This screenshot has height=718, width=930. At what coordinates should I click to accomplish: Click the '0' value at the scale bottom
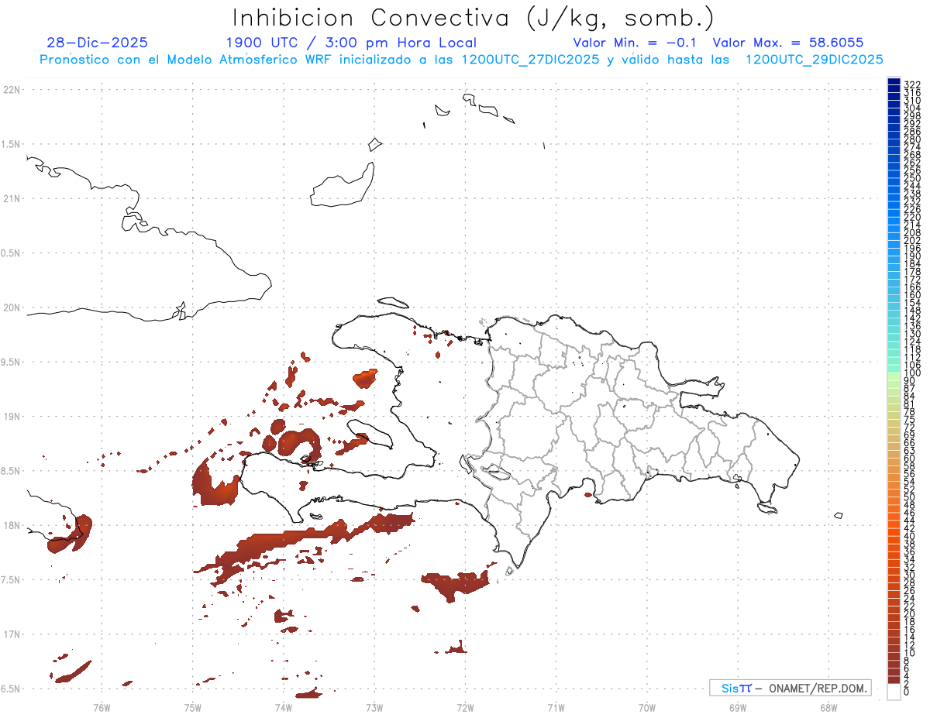(x=907, y=691)
